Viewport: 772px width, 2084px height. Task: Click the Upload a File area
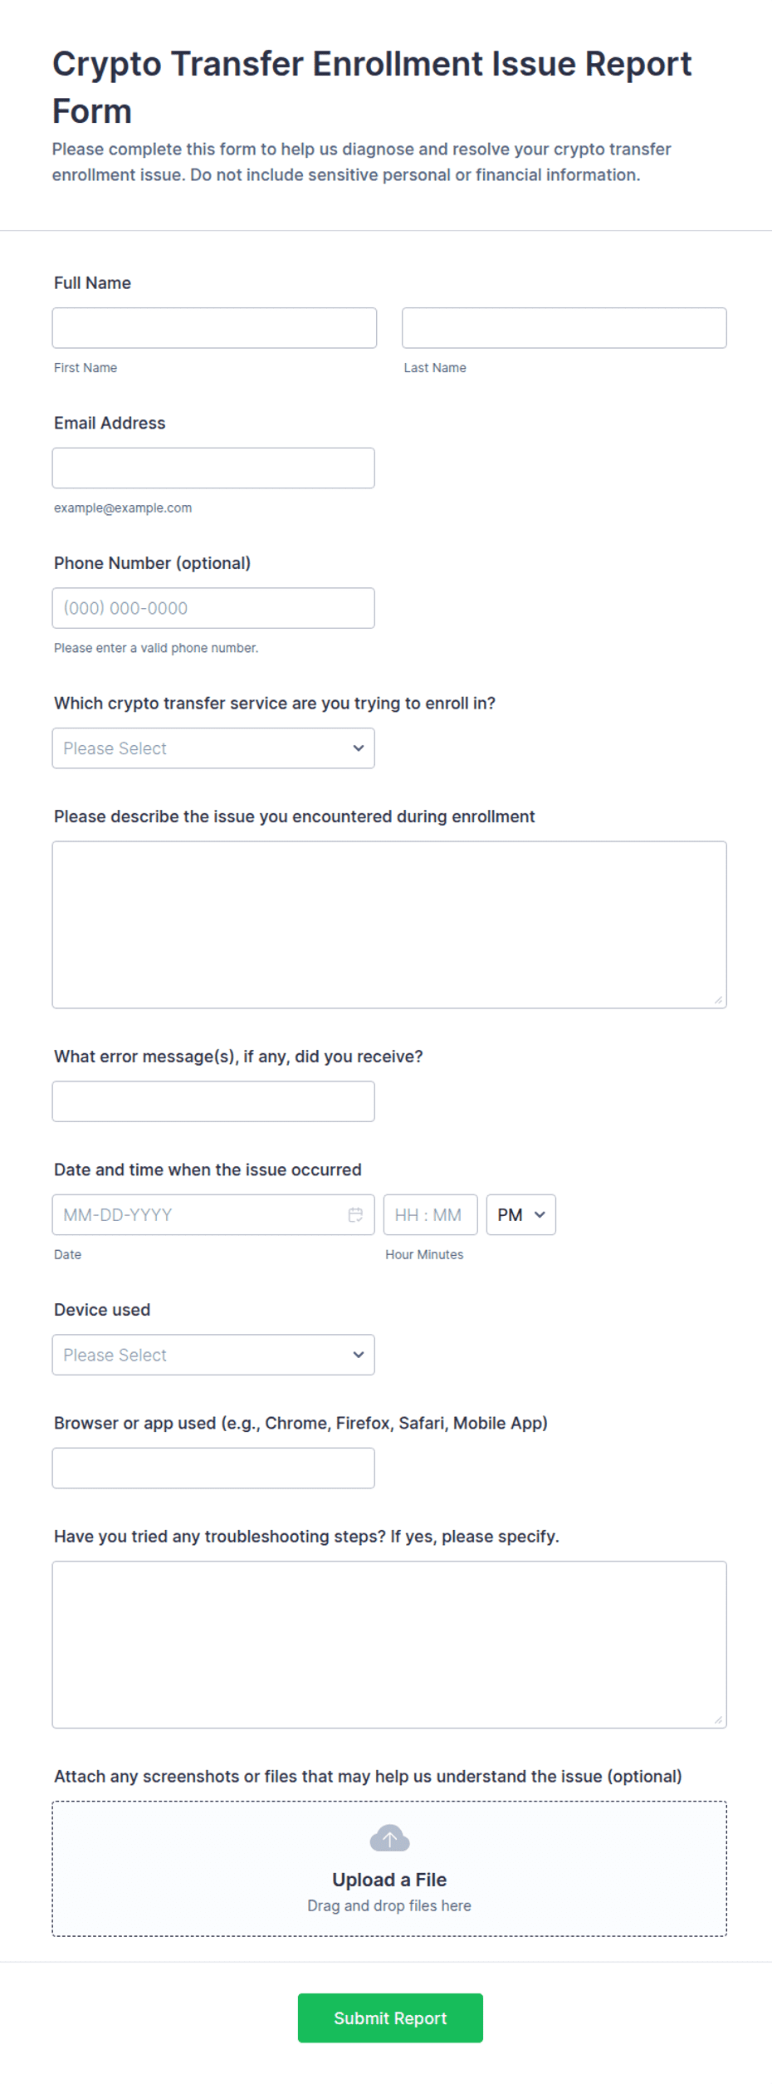pos(389,1869)
